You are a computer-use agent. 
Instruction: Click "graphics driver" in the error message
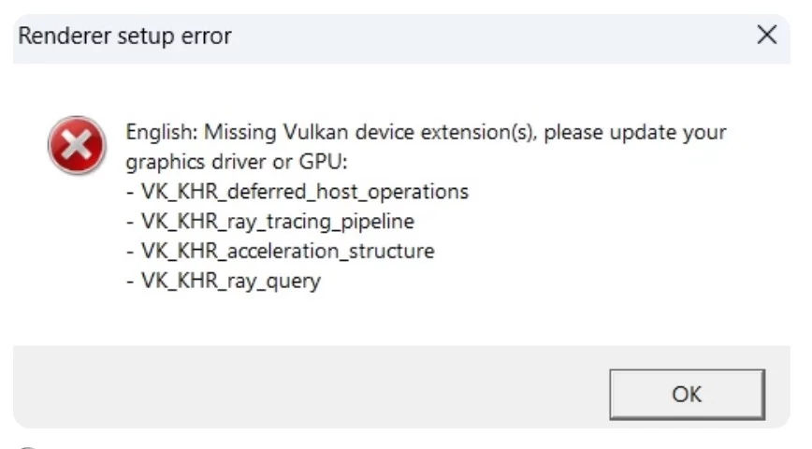pyautogui.click(x=200, y=162)
